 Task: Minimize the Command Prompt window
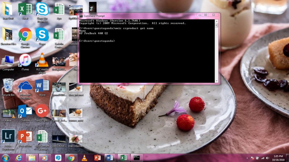(200, 15)
